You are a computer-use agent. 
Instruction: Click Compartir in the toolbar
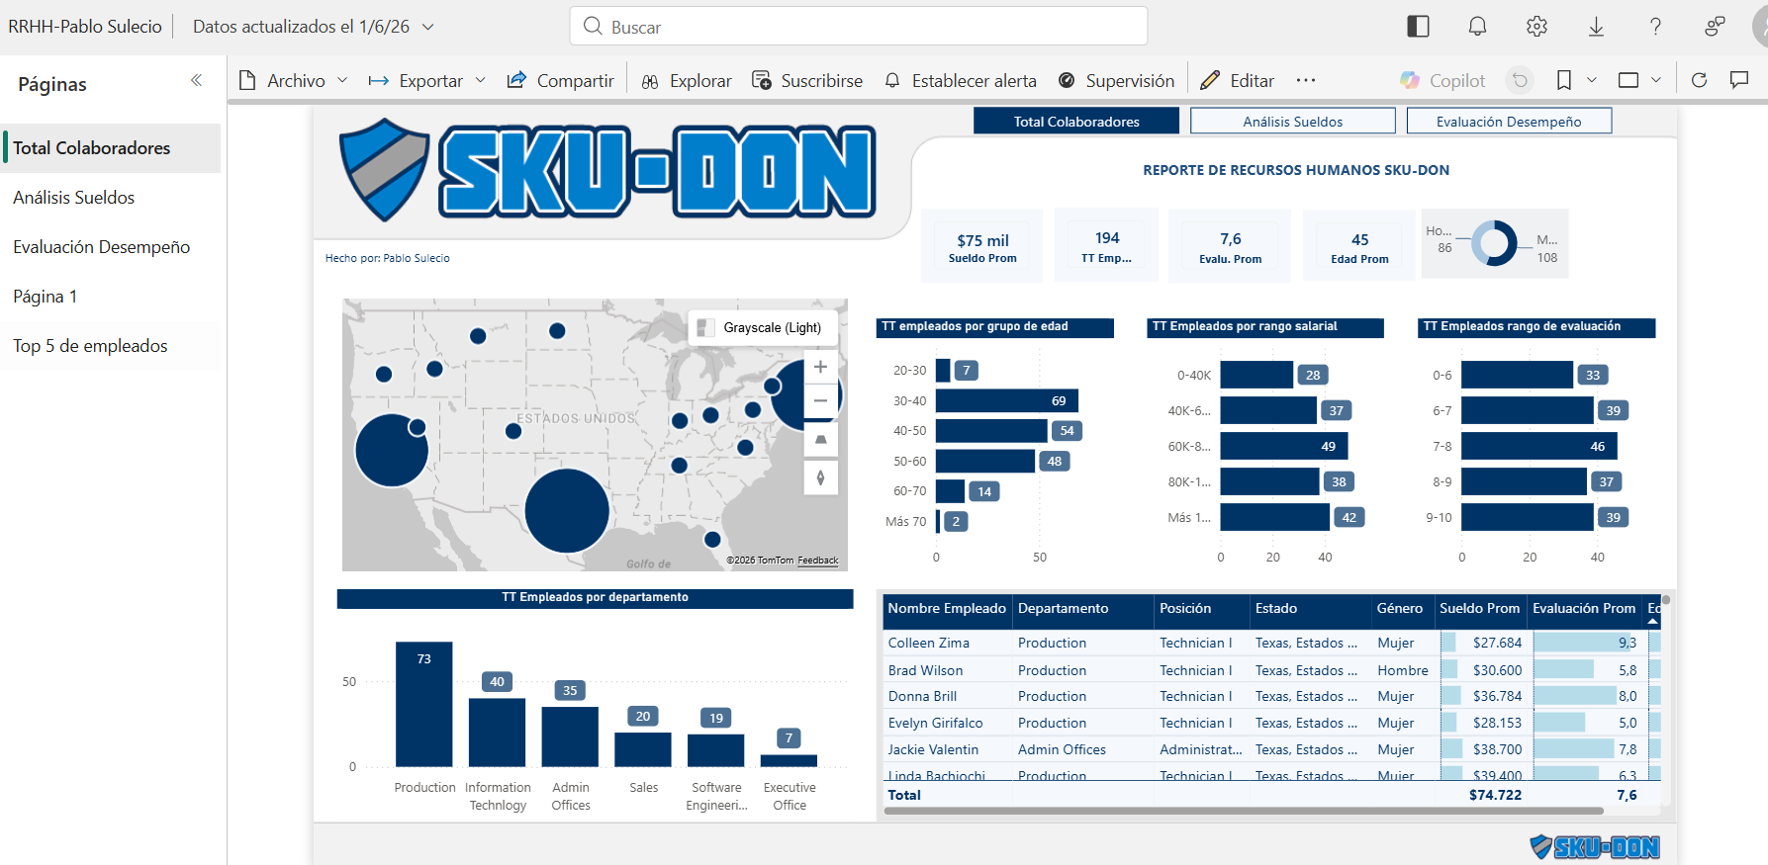click(x=560, y=80)
